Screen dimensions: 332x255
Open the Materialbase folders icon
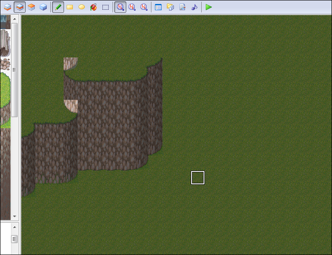(170, 7)
